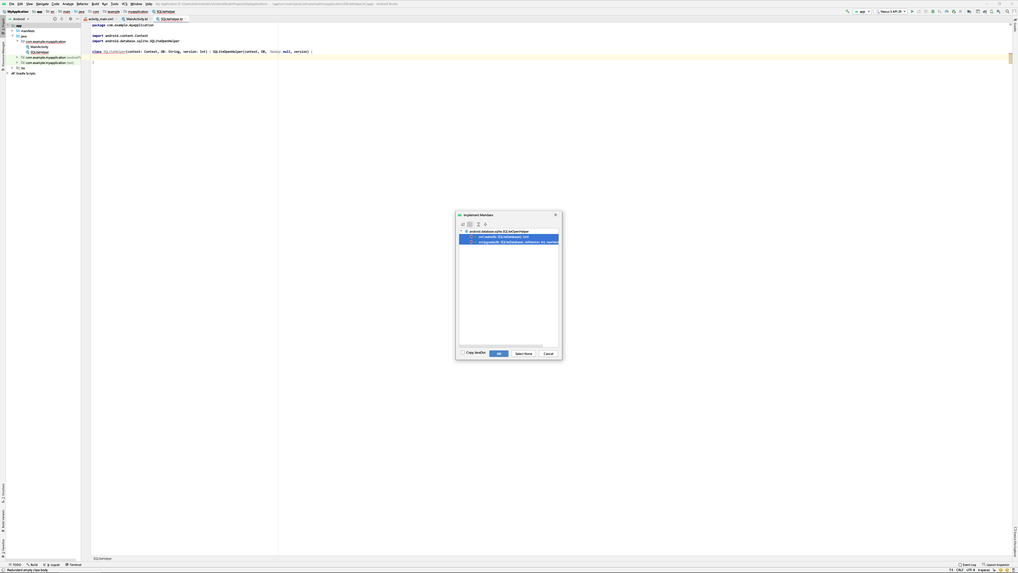Open the Nexus S API 29 device dropdown
Image resolution: width=1018 pixels, height=573 pixels.
(x=890, y=11)
